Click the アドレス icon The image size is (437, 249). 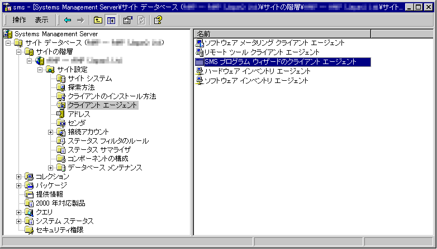[x=61, y=114]
